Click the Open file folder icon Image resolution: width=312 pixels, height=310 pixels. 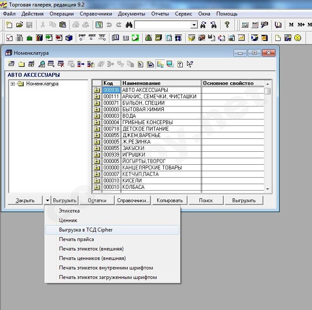[x=19, y=25]
